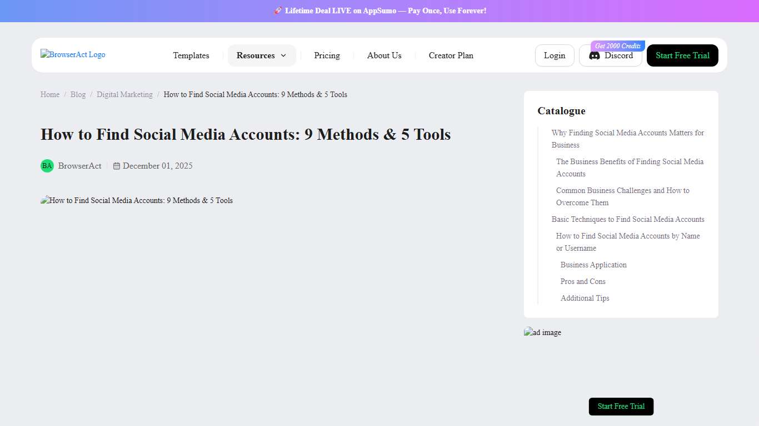Click the broken article header image placeholder
759x426 pixels.
[137, 200]
